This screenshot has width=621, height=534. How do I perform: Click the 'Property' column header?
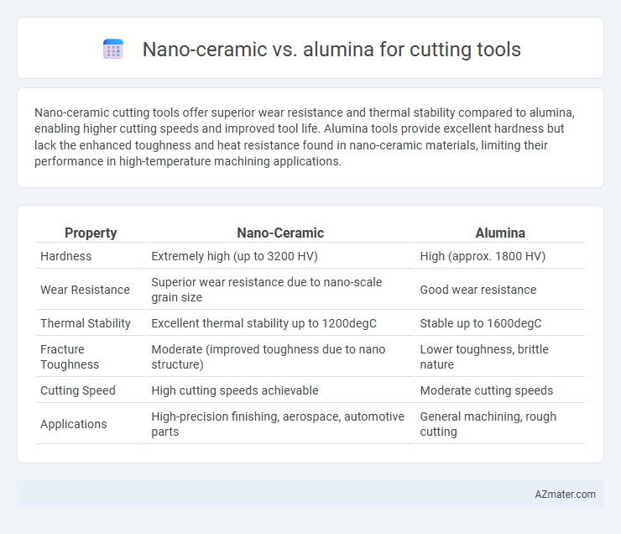click(x=91, y=233)
